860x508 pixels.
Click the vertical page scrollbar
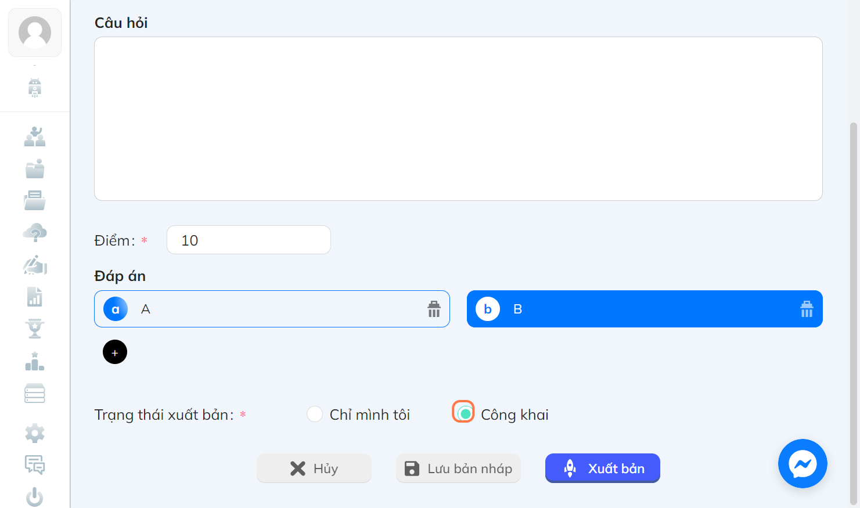click(853, 314)
